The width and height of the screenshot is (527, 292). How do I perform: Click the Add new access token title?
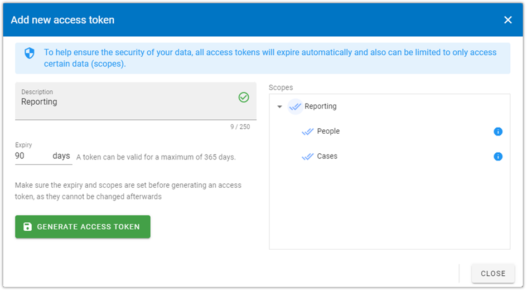pyautogui.click(x=62, y=20)
